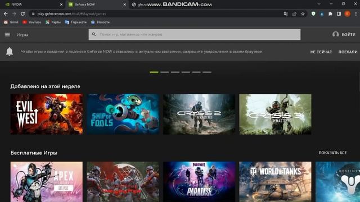Click the search magnifier icon

[x=94, y=34]
